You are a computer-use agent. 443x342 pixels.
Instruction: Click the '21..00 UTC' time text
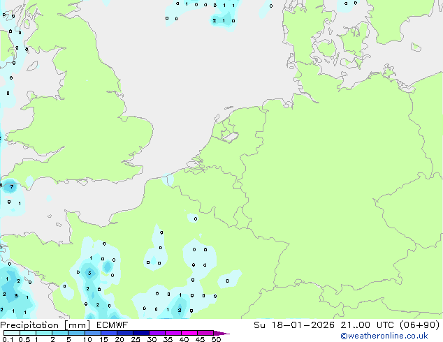pyautogui.click(x=367, y=325)
